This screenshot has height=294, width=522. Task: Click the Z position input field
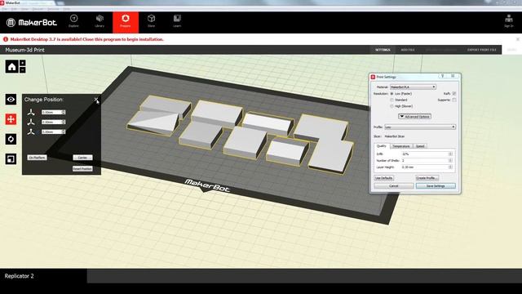coord(51,131)
